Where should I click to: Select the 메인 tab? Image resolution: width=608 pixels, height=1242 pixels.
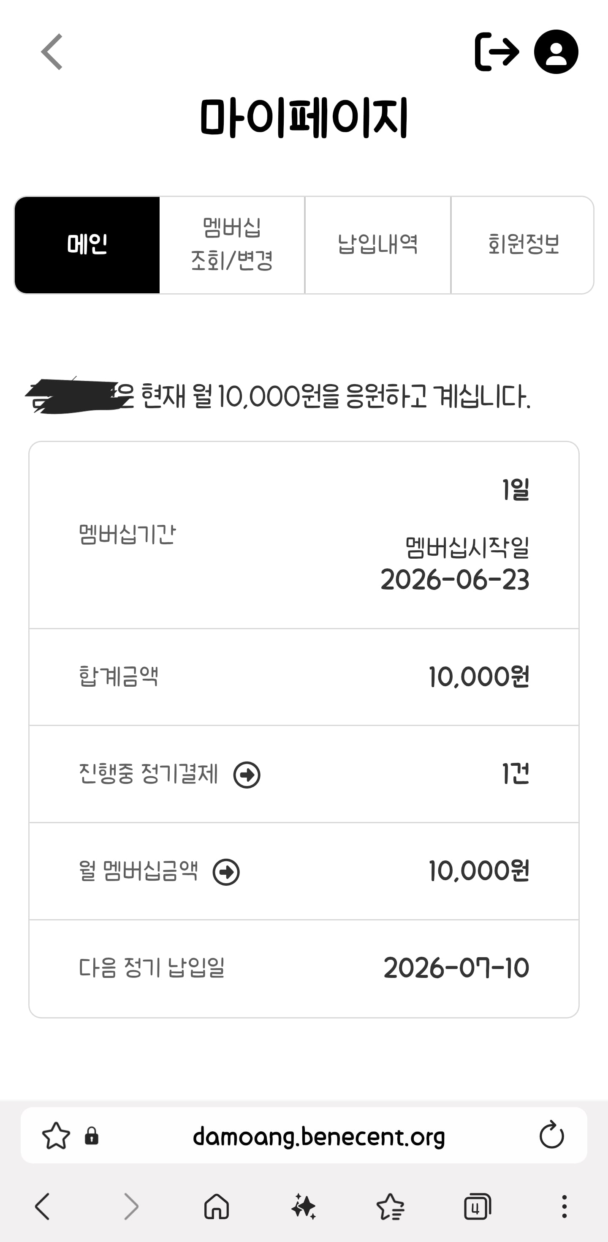pos(87,245)
